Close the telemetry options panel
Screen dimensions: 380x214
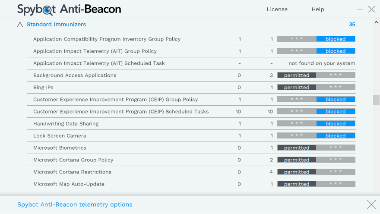coord(371,205)
